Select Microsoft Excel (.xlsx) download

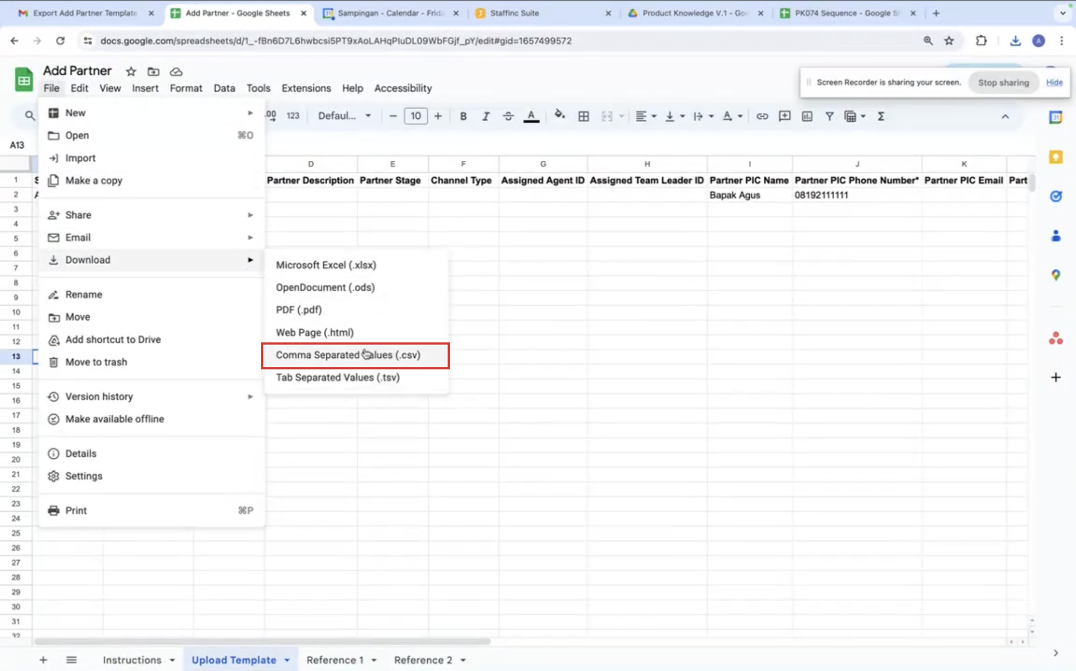pos(355,265)
